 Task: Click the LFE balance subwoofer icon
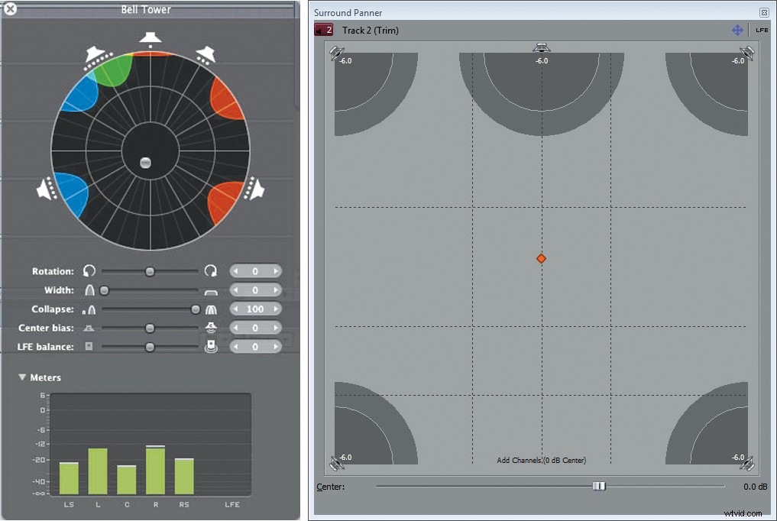pos(210,345)
